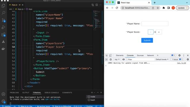Open Source Control view
The image size is (190, 107).
pos(3,20)
